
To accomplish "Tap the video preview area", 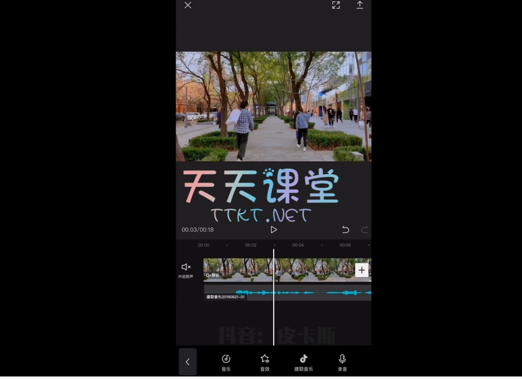I will pyautogui.click(x=273, y=106).
